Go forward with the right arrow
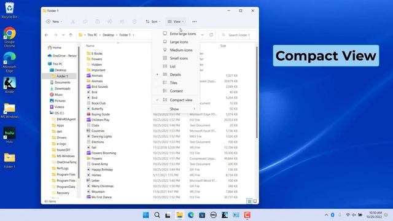393x221 pixels. (55, 35)
